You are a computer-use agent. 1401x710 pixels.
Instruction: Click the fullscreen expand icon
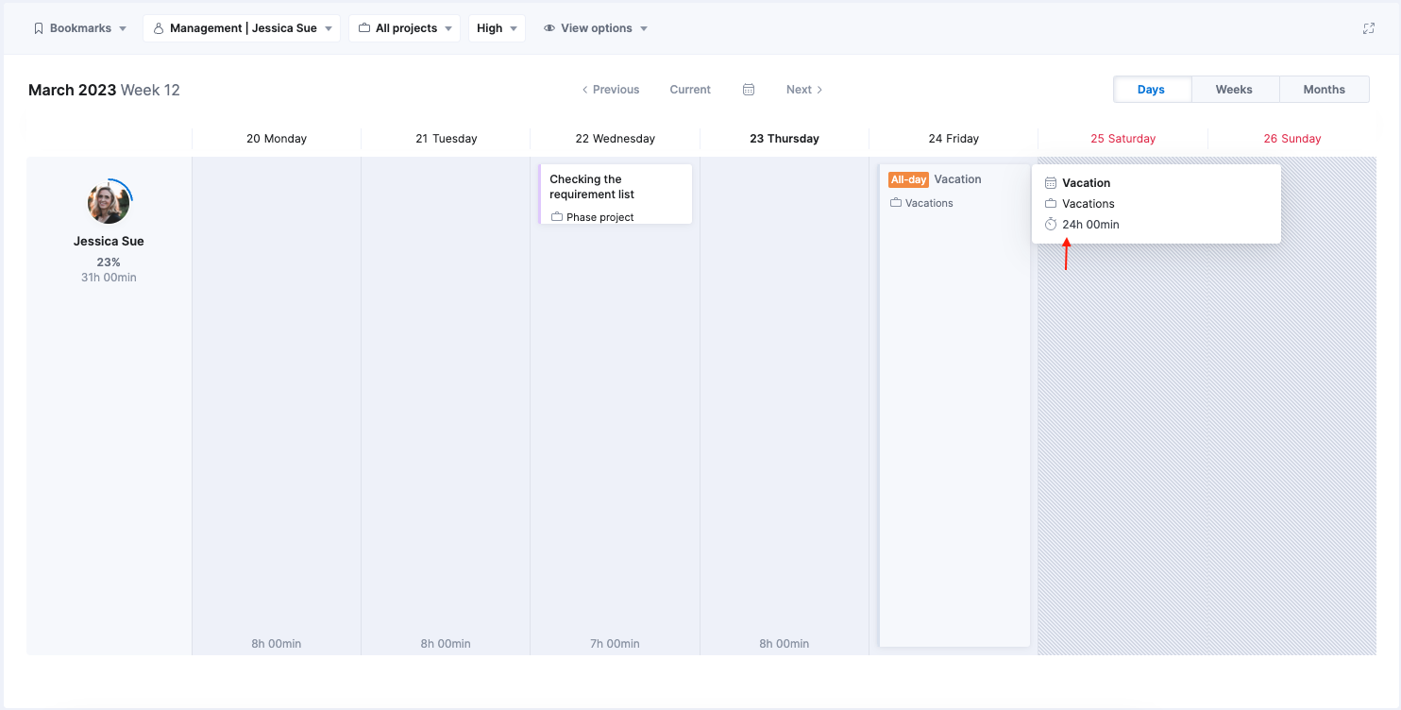[x=1369, y=28]
